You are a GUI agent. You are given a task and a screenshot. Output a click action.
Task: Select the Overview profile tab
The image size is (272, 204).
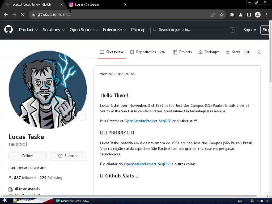point(112,52)
